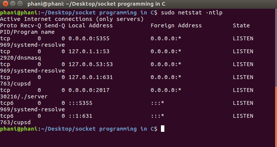Click 'Active Internet connections (only servers)' line
277x147 pixels.
(x=72, y=19)
